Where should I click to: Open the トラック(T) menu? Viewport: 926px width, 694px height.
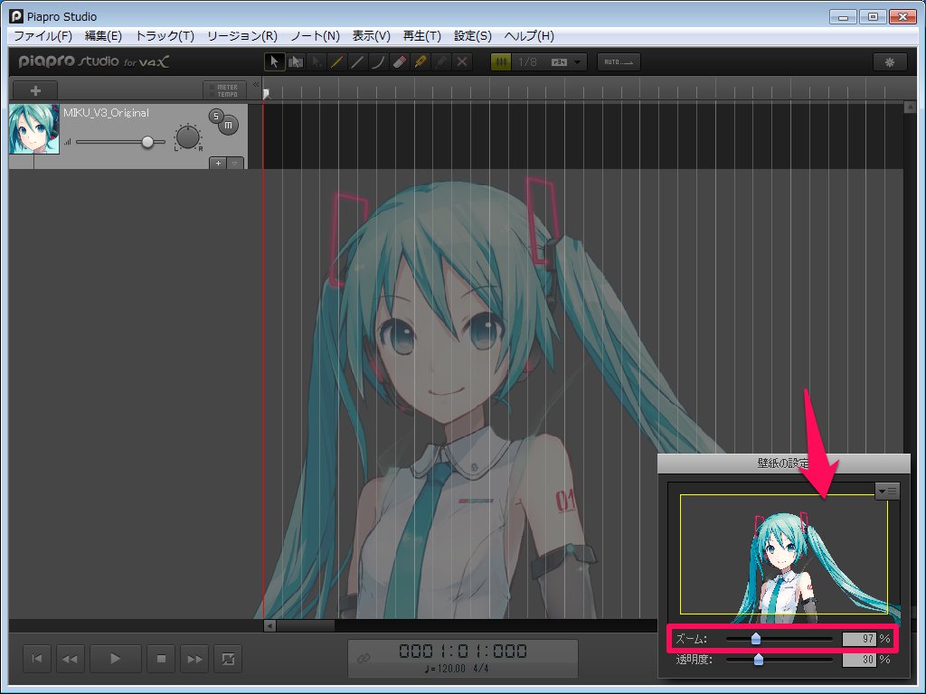165,36
